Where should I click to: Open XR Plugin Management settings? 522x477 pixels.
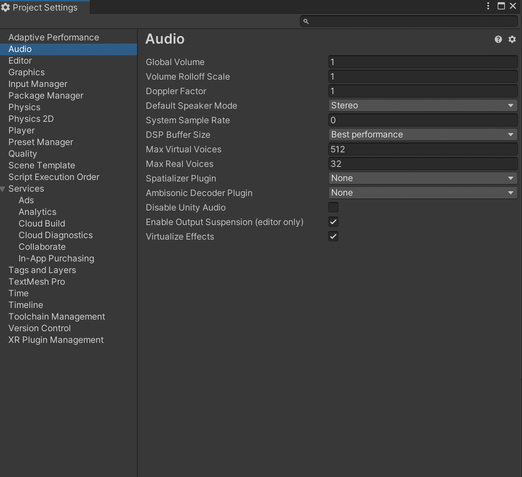pyautogui.click(x=56, y=340)
